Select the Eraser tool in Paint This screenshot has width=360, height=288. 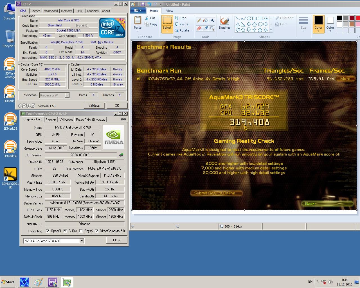point(199,28)
